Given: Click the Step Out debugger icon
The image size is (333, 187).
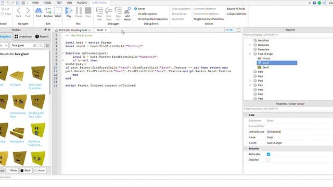Looking at the screenshot, I should [118, 10].
